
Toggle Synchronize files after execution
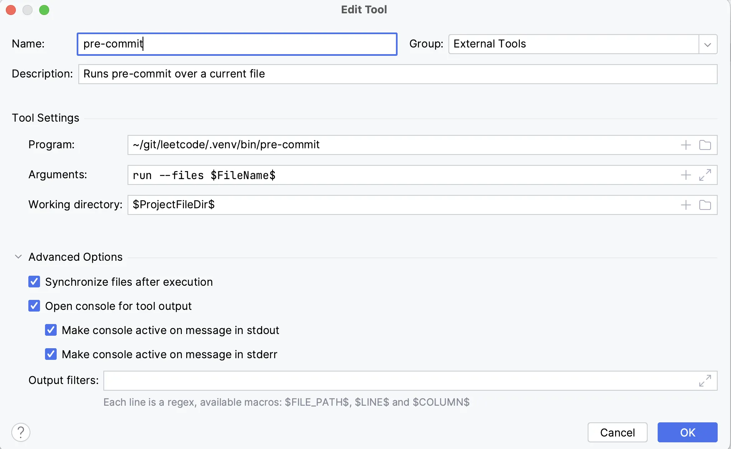(x=34, y=282)
